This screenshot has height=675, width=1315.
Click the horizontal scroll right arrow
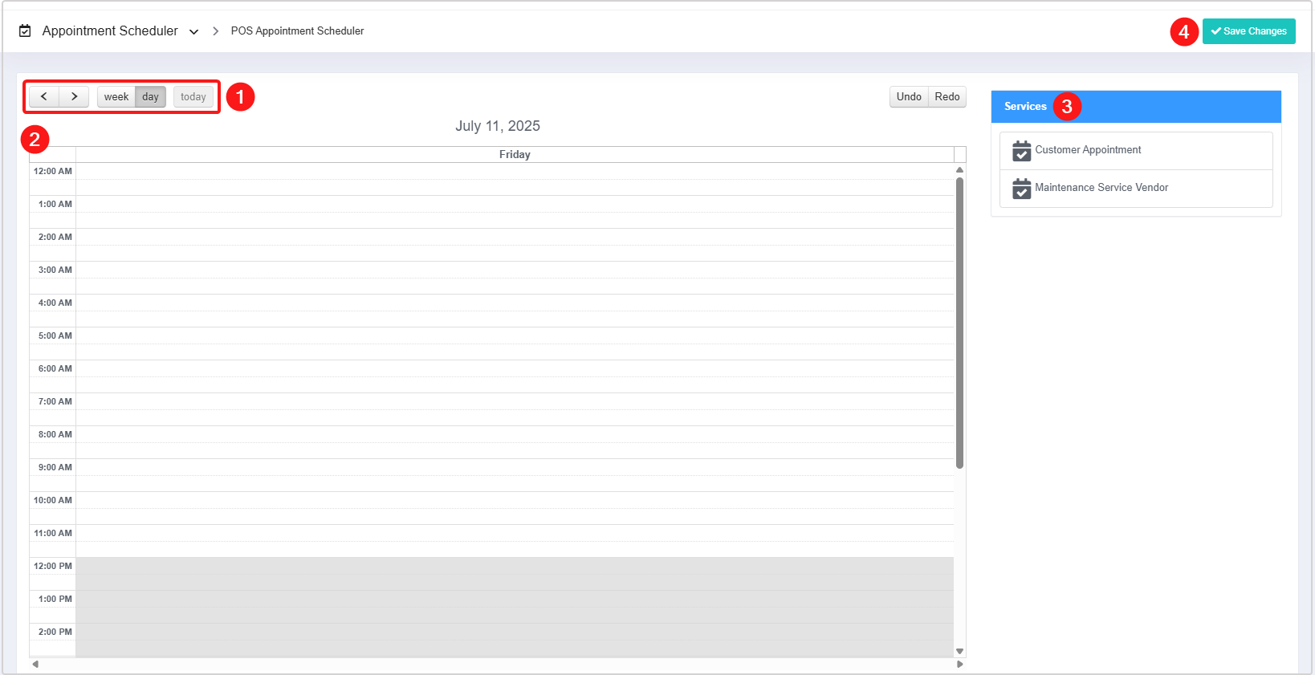(x=959, y=664)
